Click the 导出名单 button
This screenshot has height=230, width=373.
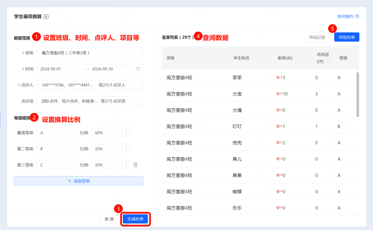coord(347,37)
